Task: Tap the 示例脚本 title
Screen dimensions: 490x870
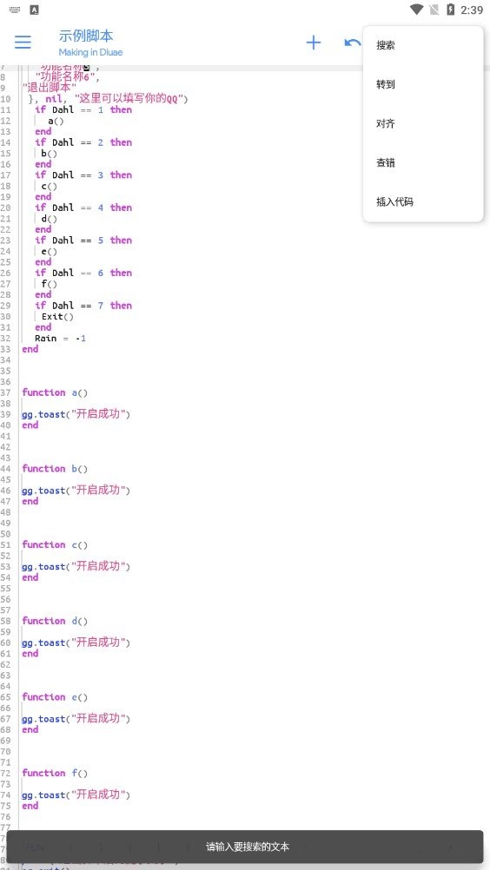Action: coord(86,36)
